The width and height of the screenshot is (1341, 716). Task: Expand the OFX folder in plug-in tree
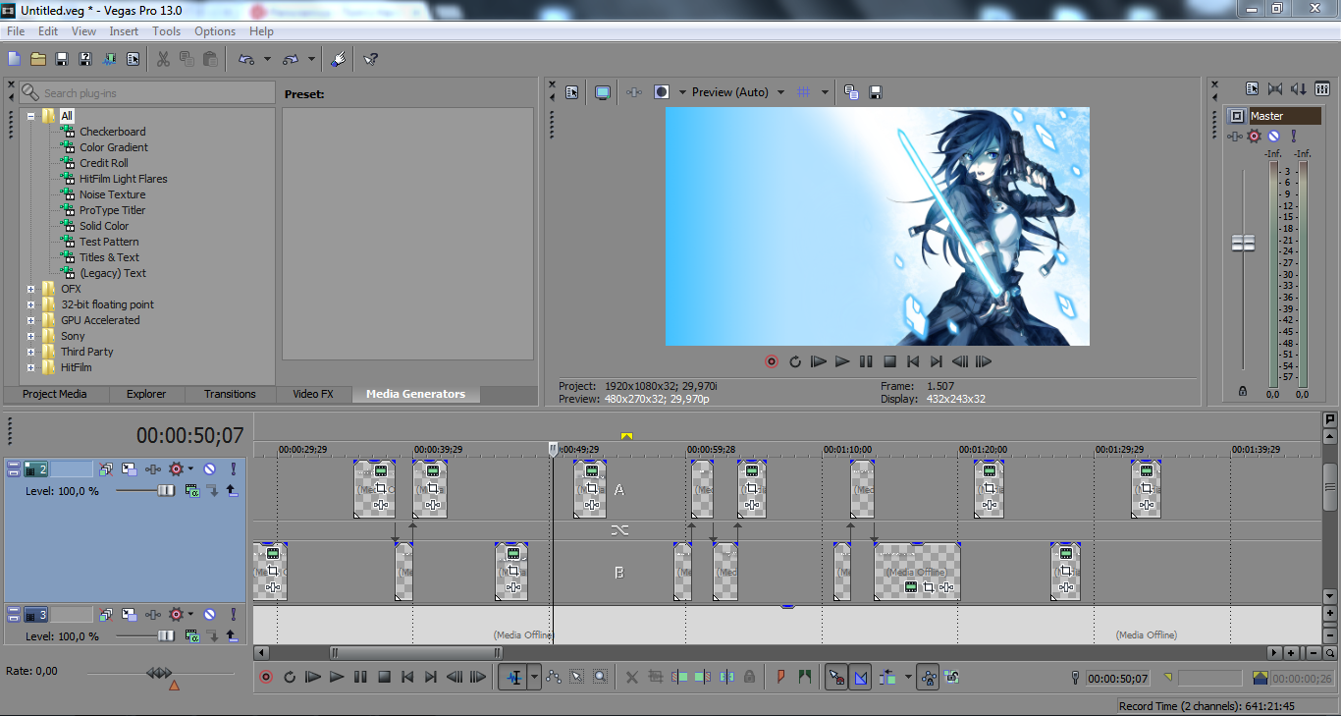[x=31, y=289]
